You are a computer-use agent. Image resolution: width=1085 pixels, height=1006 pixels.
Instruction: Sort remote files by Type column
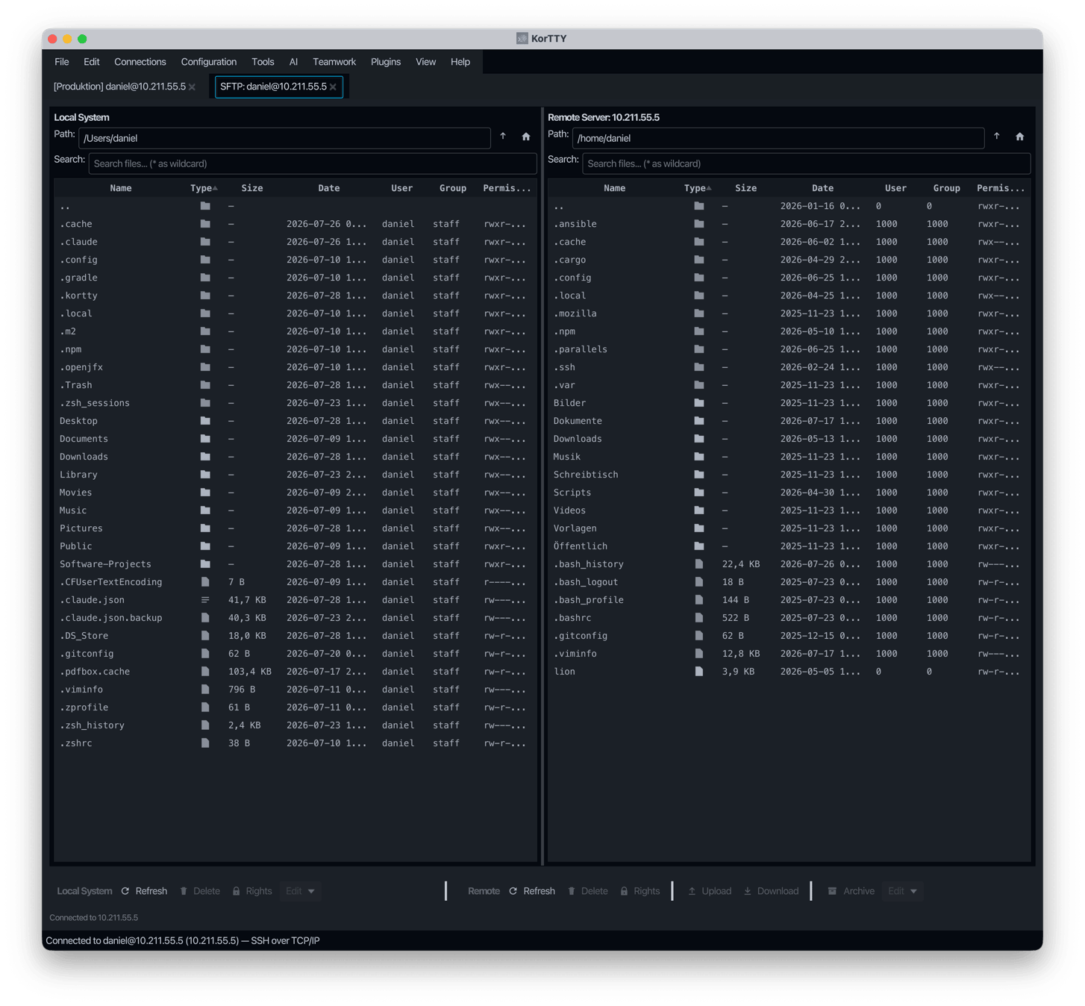[698, 188]
